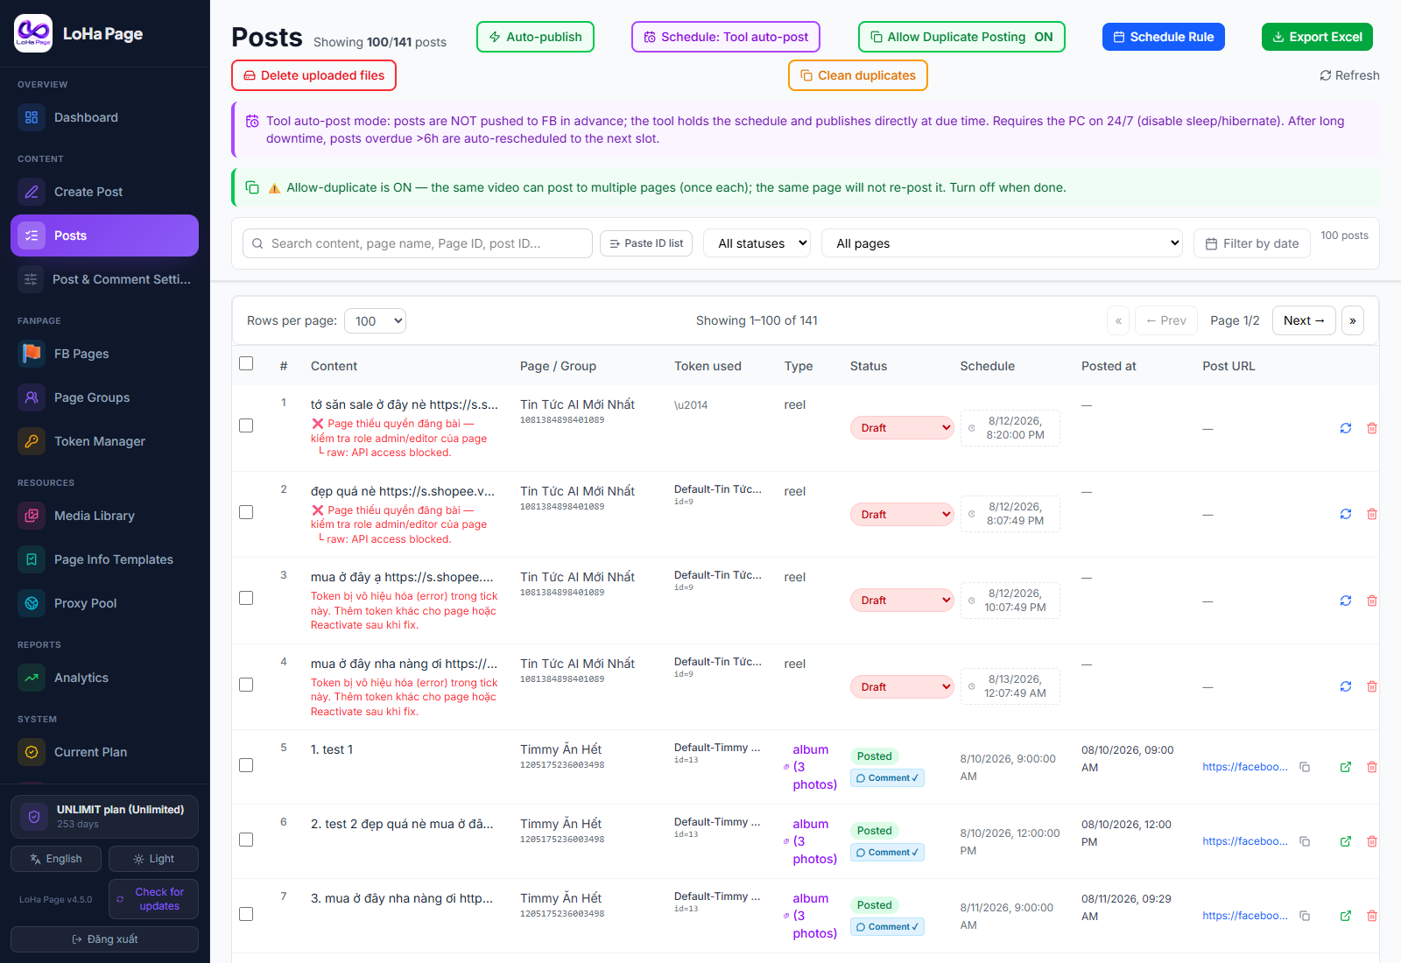Open post '2. test 2' in external tab icon

point(1346,841)
